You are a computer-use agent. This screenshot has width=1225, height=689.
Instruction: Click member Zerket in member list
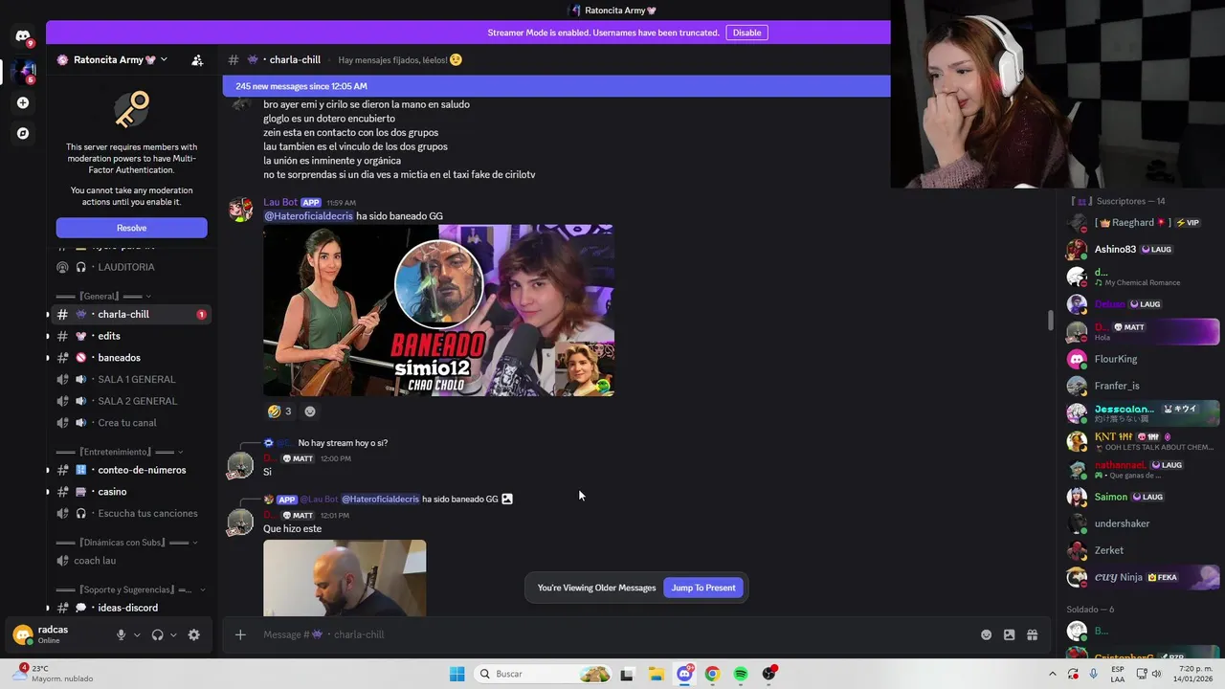click(1142, 550)
